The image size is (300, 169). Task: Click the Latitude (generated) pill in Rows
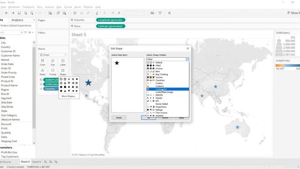[x=111, y=26]
